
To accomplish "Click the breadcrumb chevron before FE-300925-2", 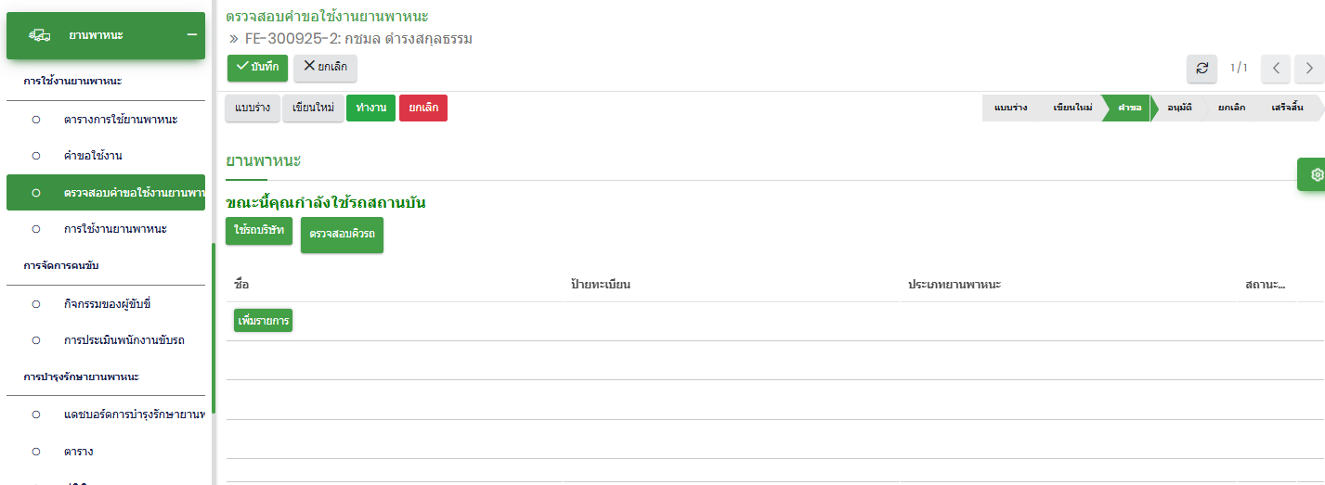I will (x=234, y=39).
